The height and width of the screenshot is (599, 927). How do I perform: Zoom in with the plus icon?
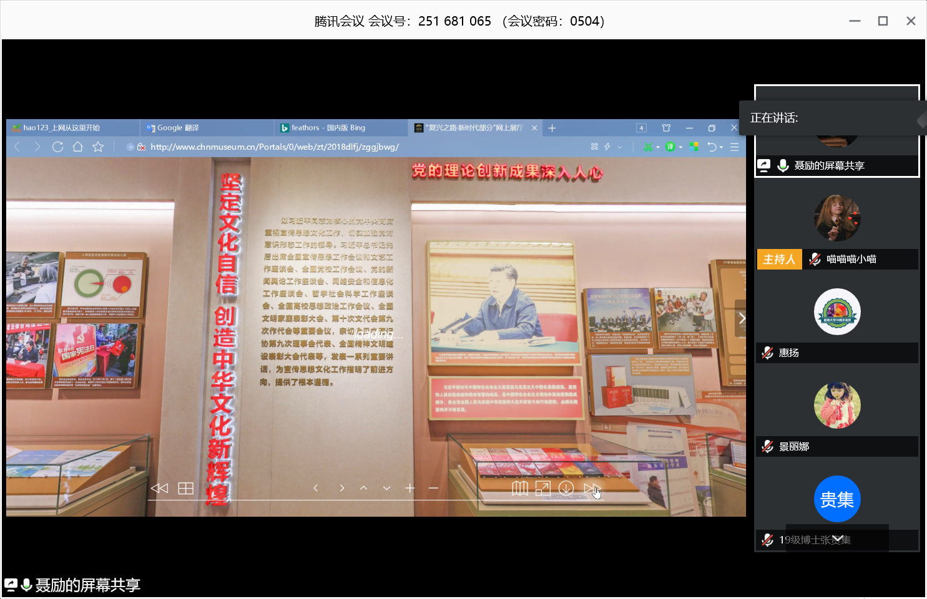tap(410, 489)
